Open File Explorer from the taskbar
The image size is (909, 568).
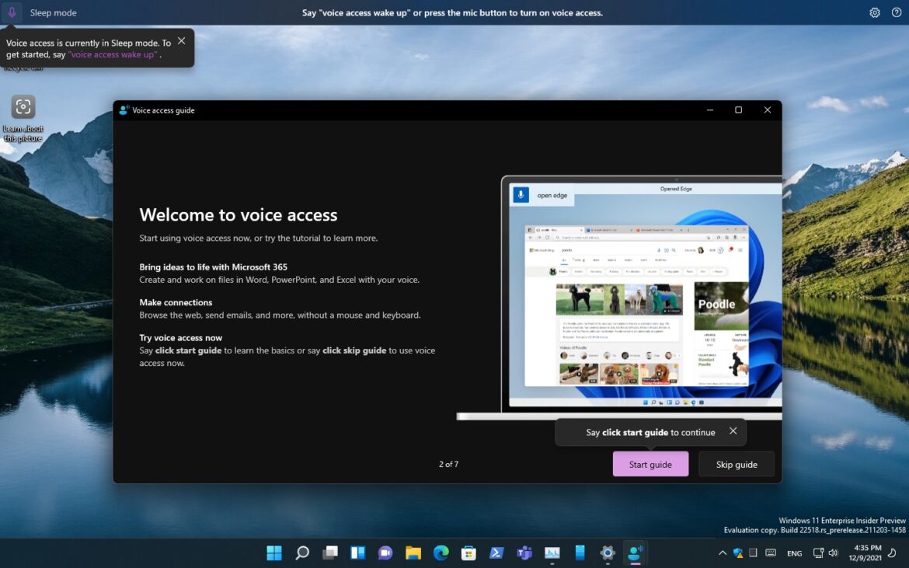[412, 552]
